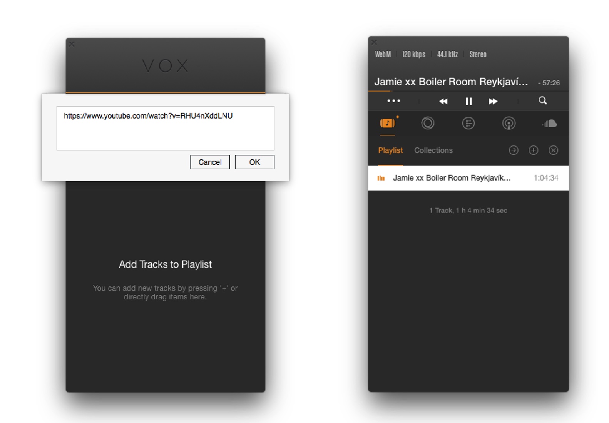Click the VOX logo in left window
Viewport: 609px width, 423px height.
coord(166,66)
